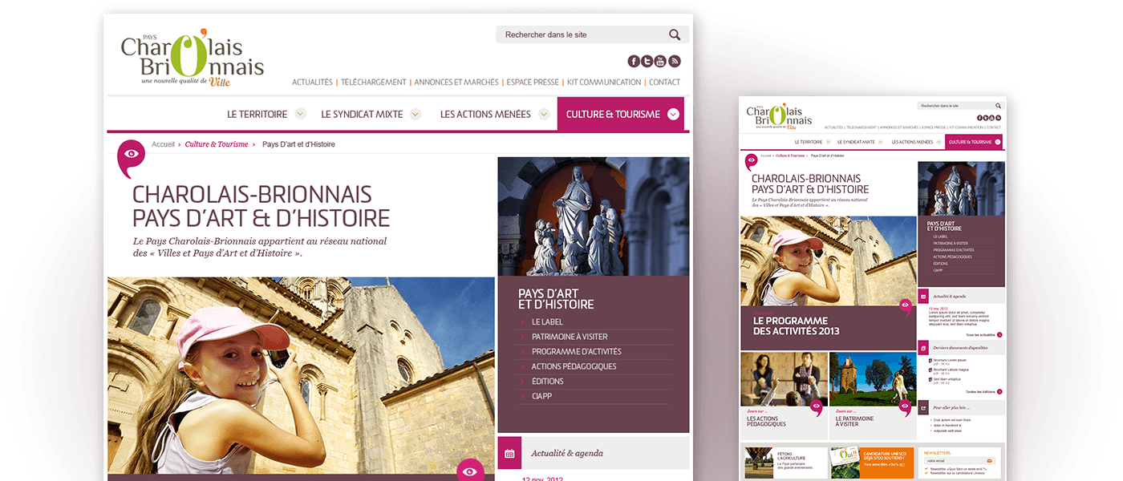The height and width of the screenshot is (481, 1123).
Task: Open the Le Label link in the large sidebar
Action: [x=547, y=322]
